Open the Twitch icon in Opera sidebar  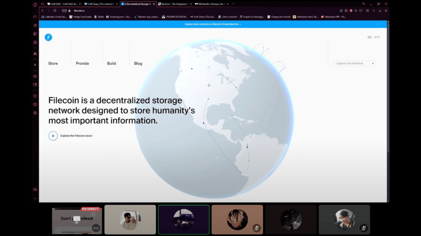pyautogui.click(x=35, y=34)
